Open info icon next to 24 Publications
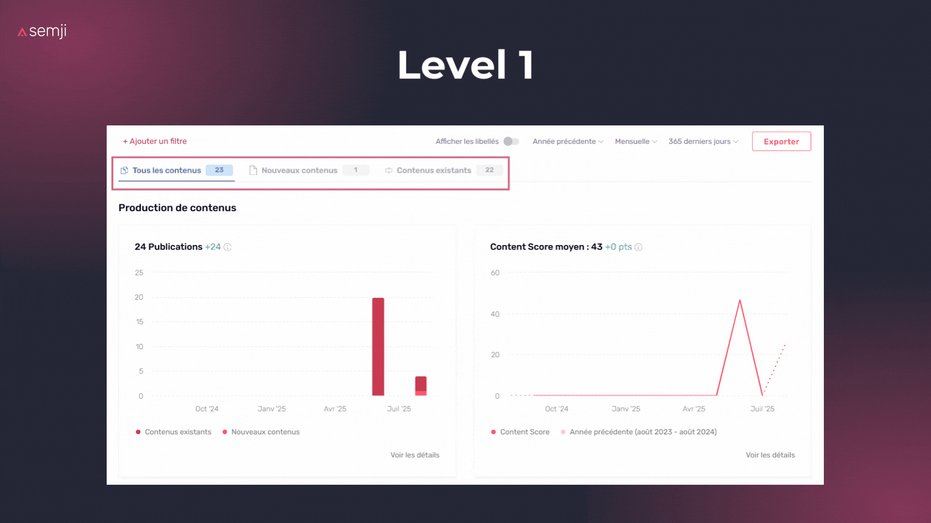 (227, 247)
